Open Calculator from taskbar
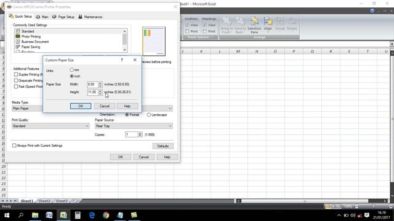Screen dimensions: 394x221 coord(78,215)
